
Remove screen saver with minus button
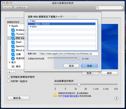(x=14, y=72)
